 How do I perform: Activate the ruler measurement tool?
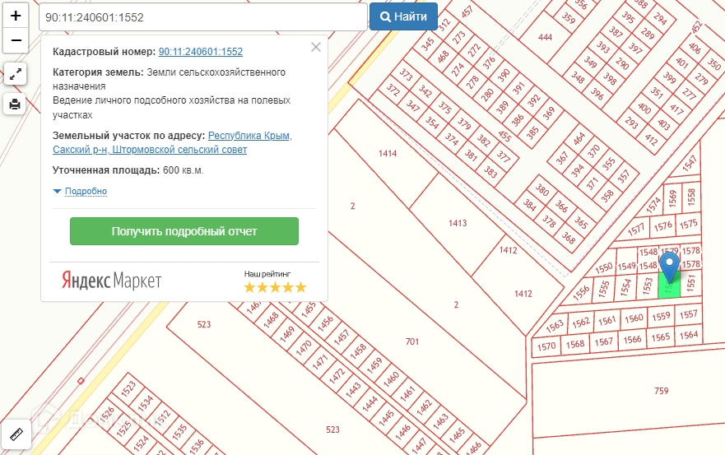(16, 434)
